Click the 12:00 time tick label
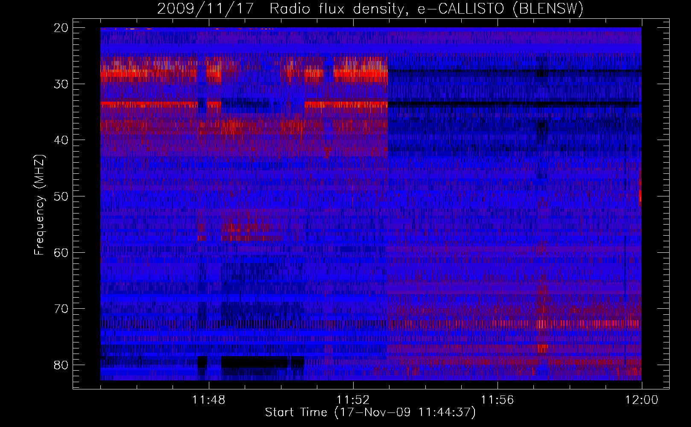Image resolution: width=691 pixels, height=427 pixels. click(642, 400)
